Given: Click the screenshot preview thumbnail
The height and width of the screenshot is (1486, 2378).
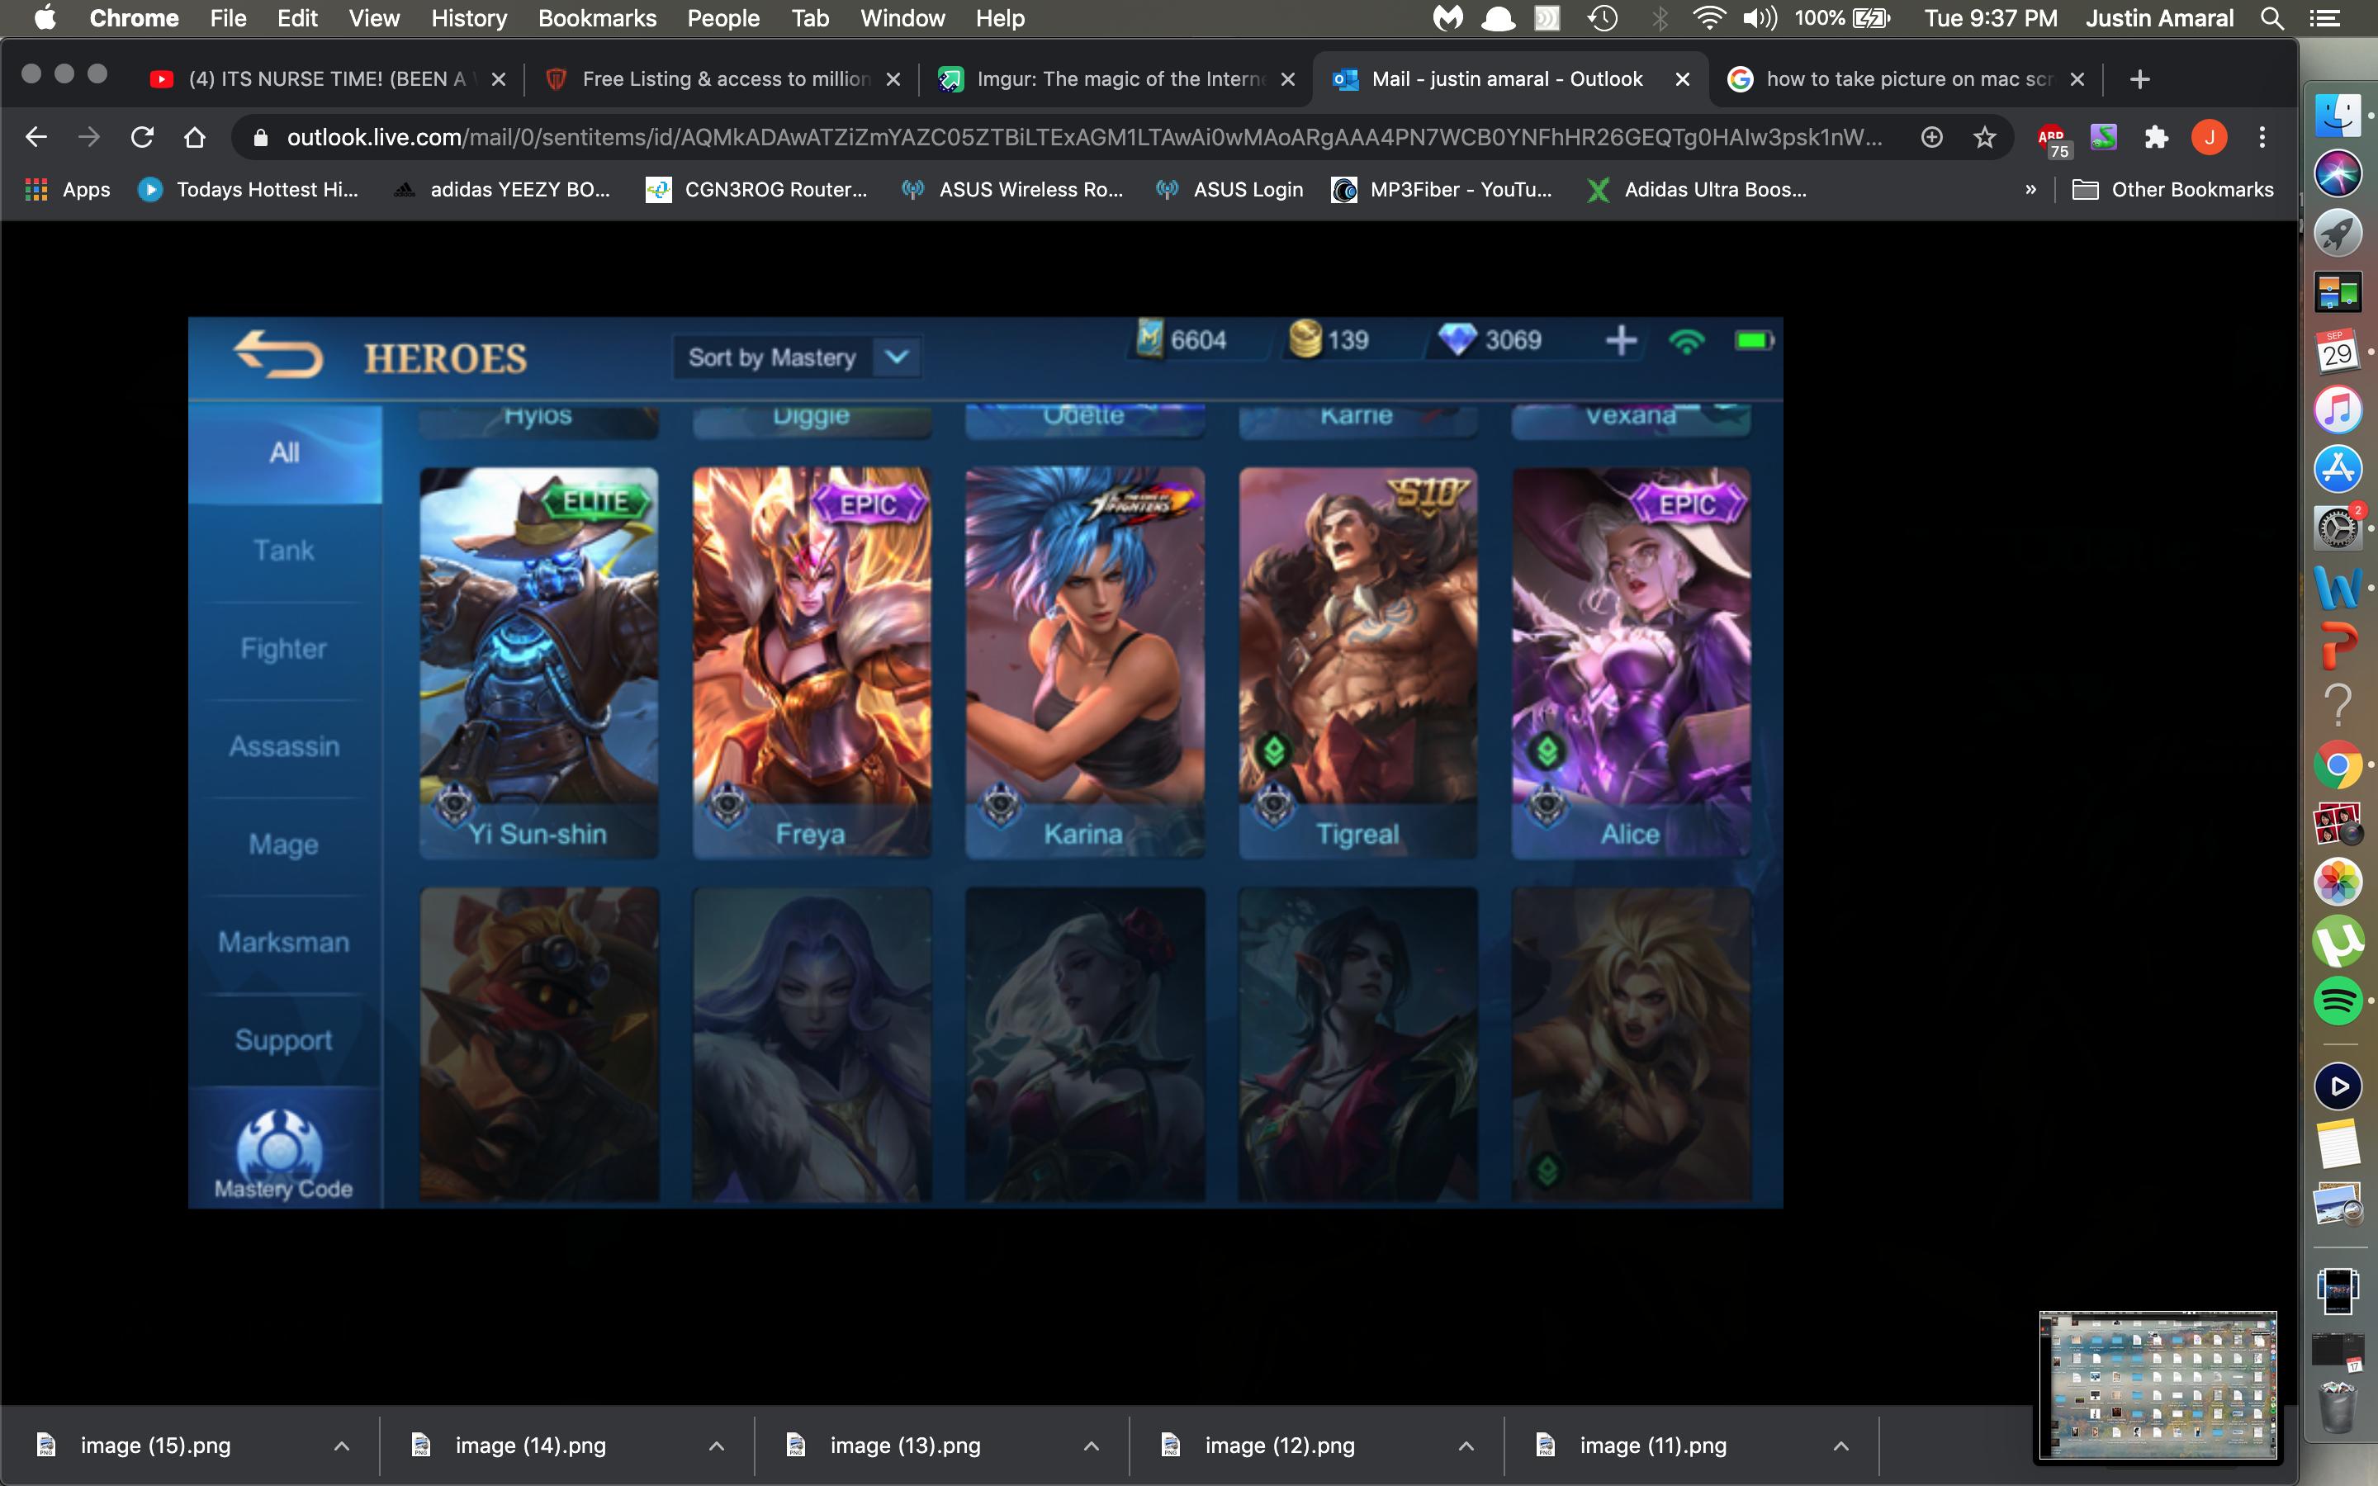Looking at the screenshot, I should [2158, 1386].
